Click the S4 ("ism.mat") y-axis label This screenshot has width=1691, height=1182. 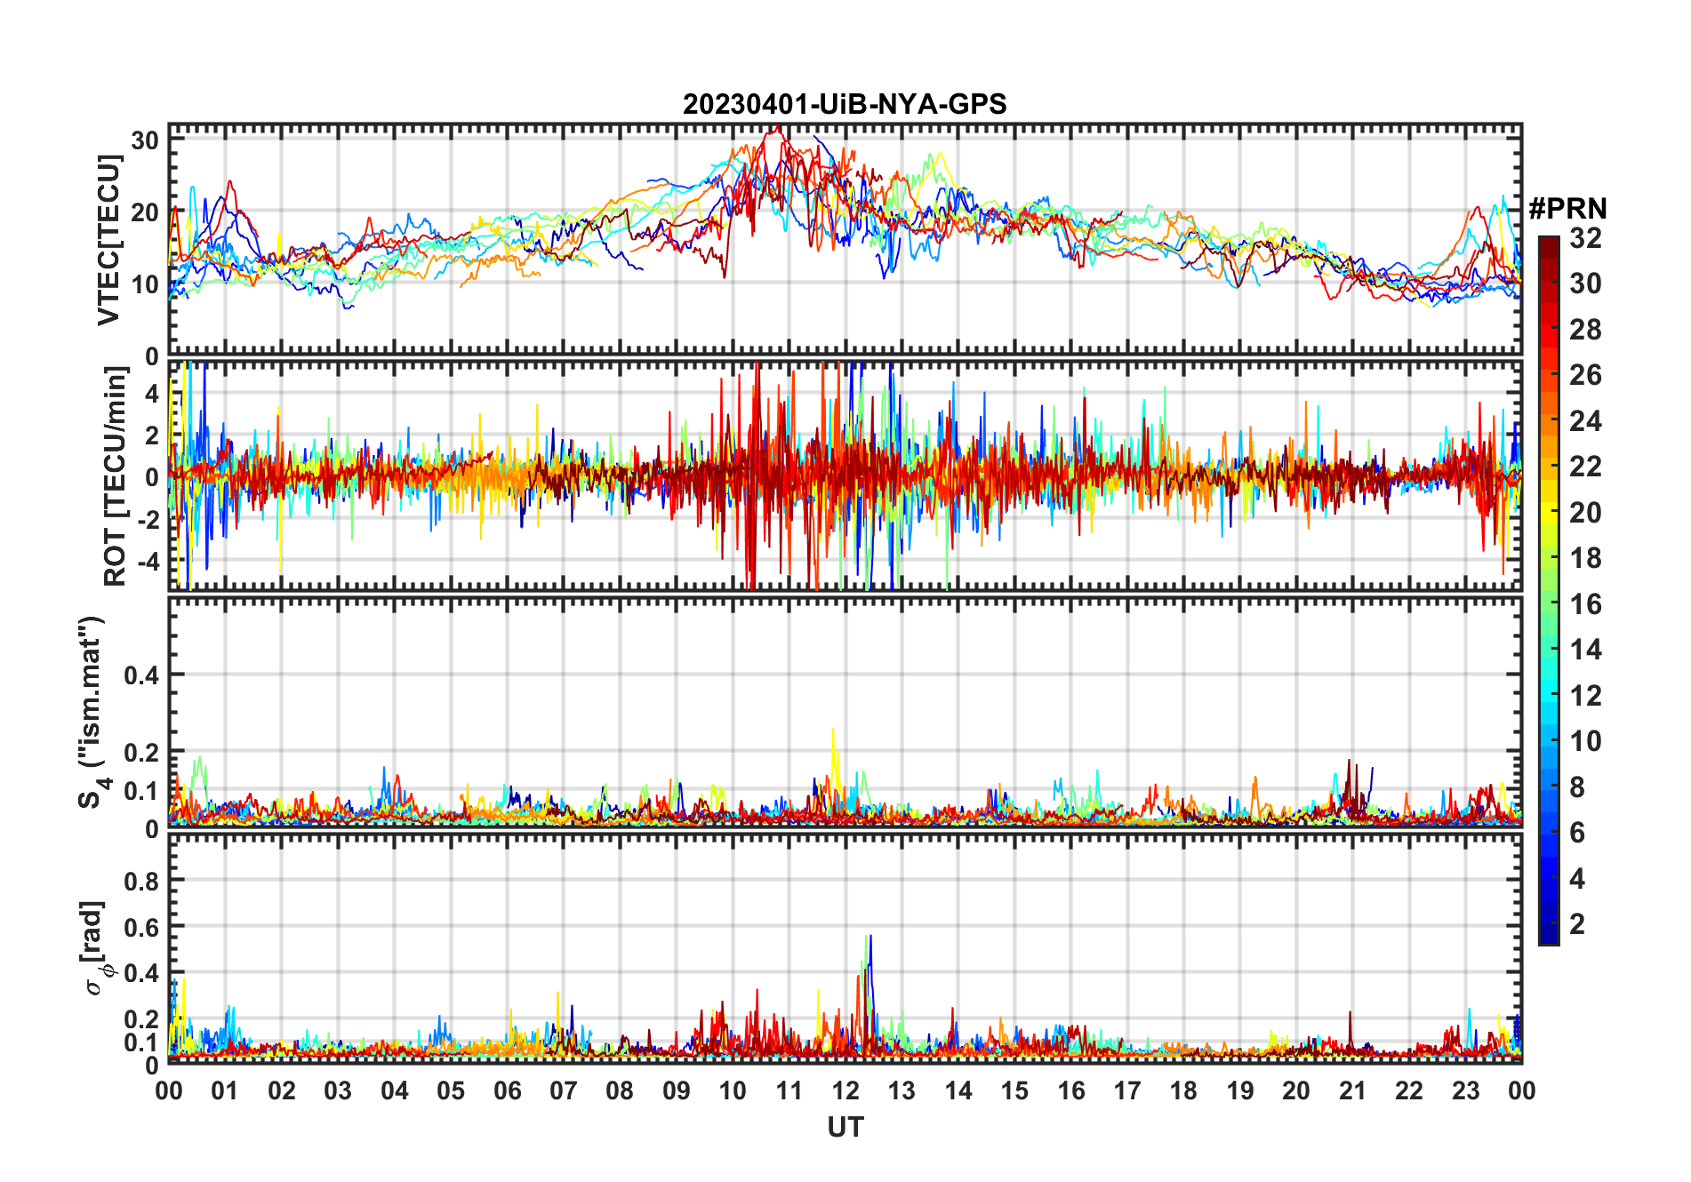click(92, 711)
